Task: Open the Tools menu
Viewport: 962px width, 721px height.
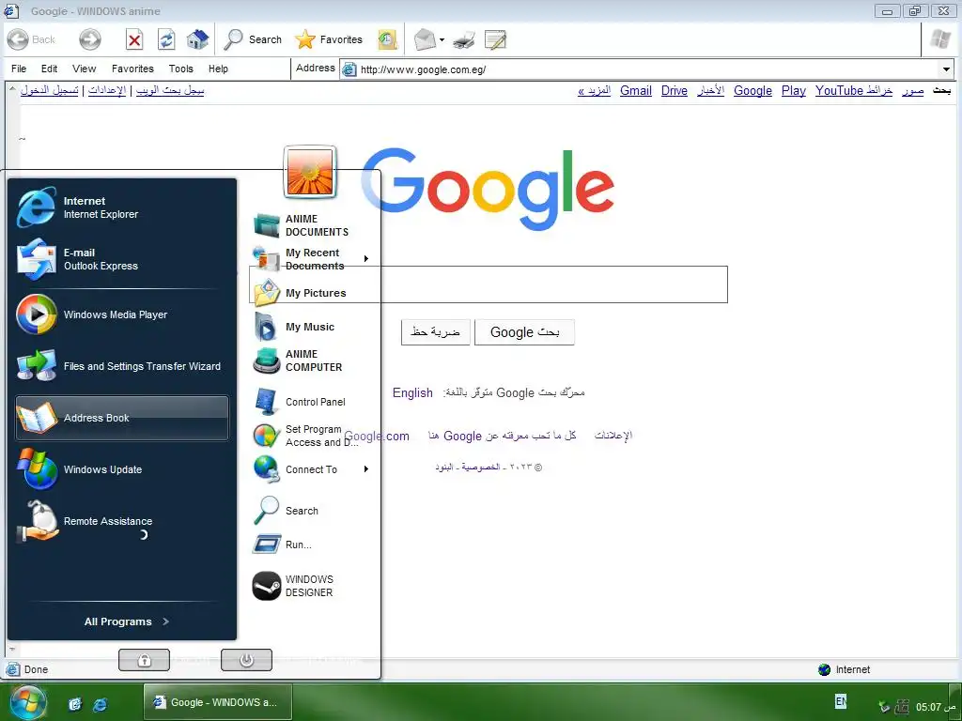Action: [181, 69]
